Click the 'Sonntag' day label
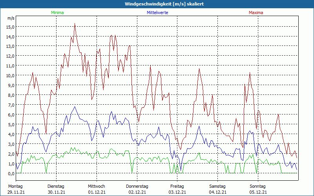This screenshot has width=314, height=196. pyautogui.click(x=258, y=186)
